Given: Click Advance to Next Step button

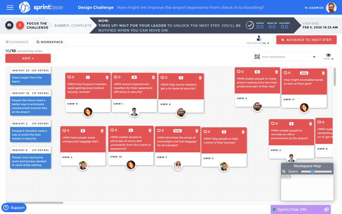Looking at the screenshot, I should 306,40.
